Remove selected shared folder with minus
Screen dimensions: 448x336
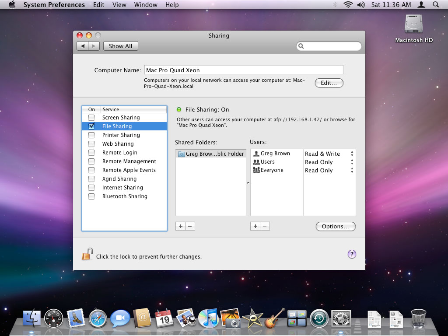[190, 226]
